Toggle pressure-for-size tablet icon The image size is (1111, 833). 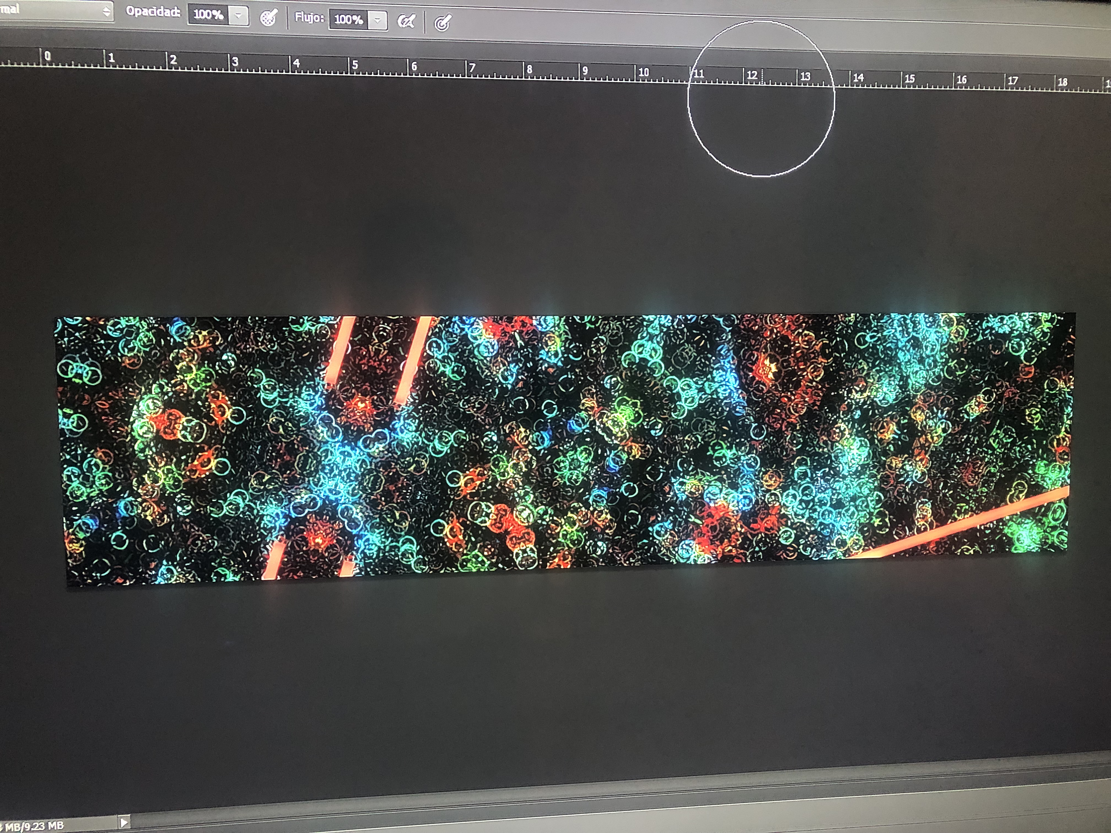tap(443, 23)
